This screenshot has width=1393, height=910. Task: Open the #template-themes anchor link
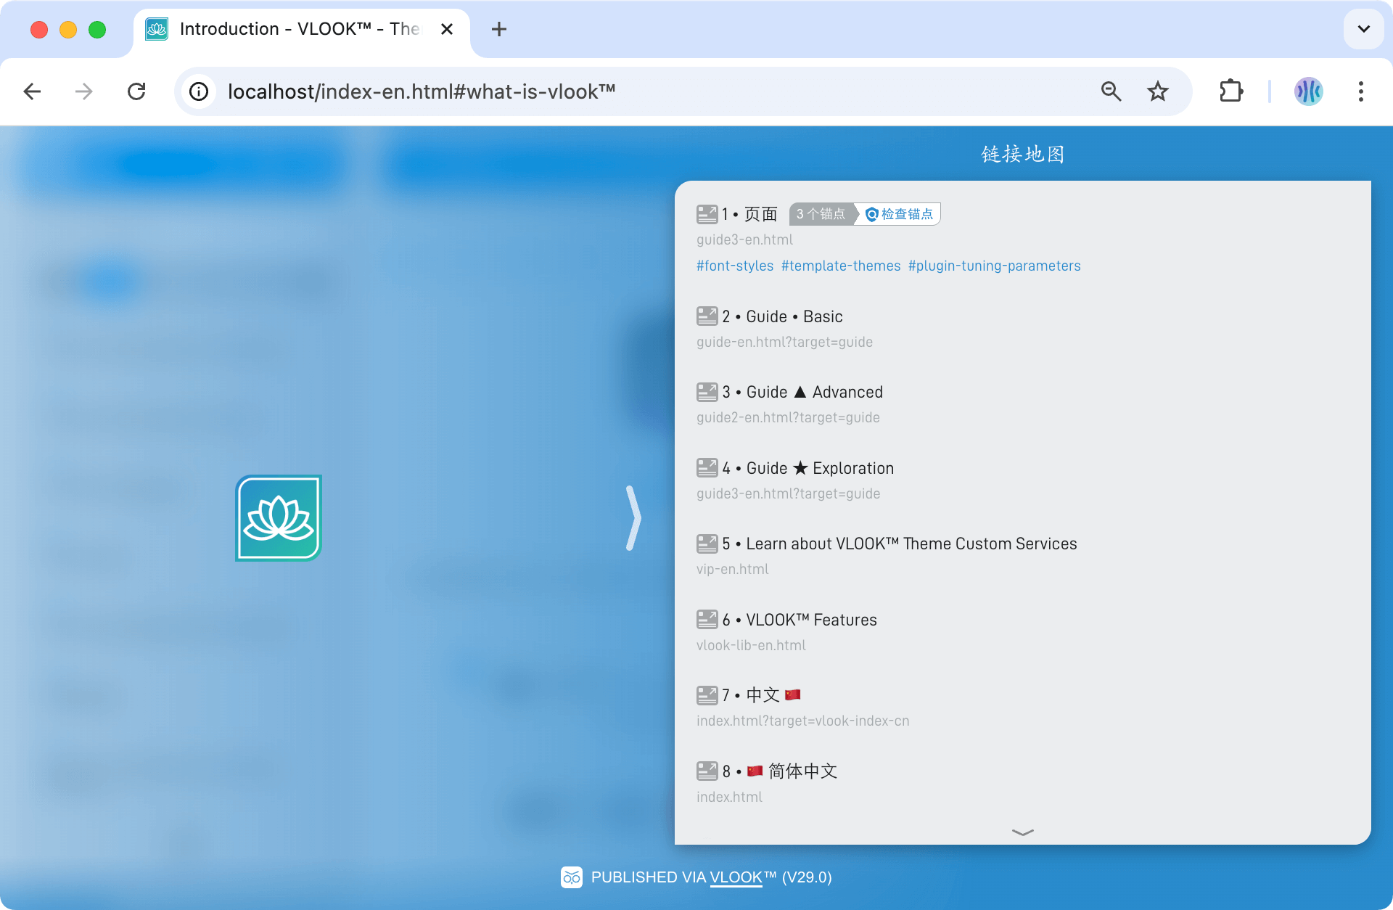tap(841, 266)
